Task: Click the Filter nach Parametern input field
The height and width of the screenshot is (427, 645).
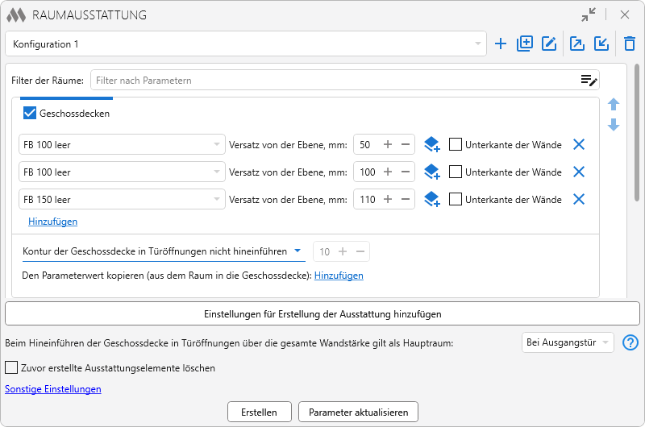Action: pyautogui.click(x=335, y=80)
